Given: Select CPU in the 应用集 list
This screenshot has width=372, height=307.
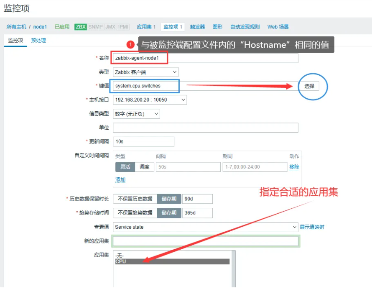Looking at the screenshot, I should coord(172,261).
